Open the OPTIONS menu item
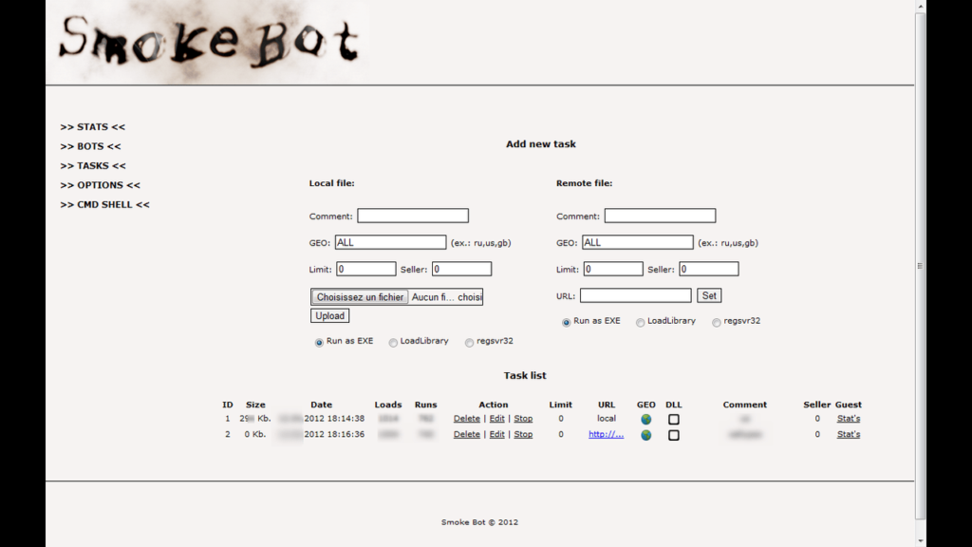 [x=100, y=185]
